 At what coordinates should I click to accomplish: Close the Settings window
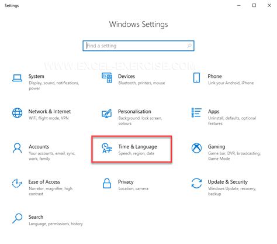(x=269, y=5)
